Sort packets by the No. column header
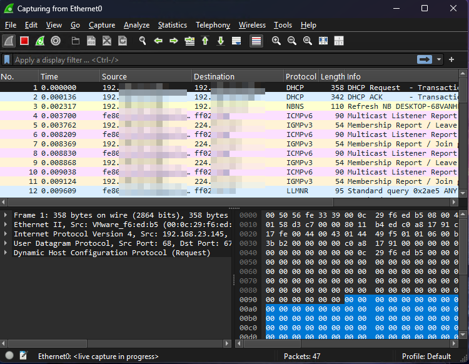 pyautogui.click(x=19, y=76)
